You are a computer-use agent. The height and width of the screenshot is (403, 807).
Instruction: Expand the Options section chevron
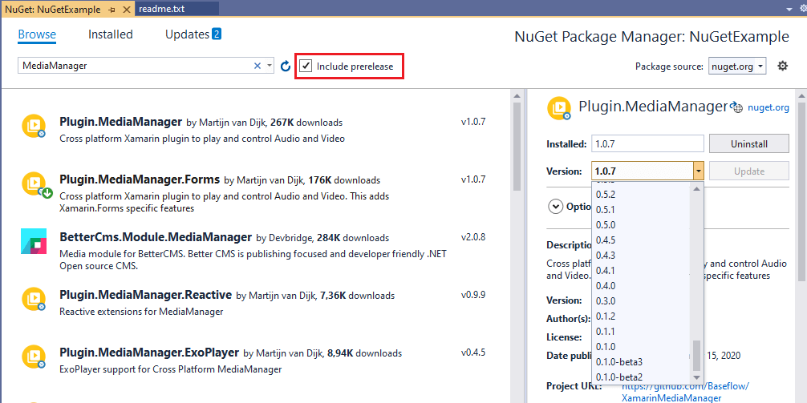pos(556,207)
